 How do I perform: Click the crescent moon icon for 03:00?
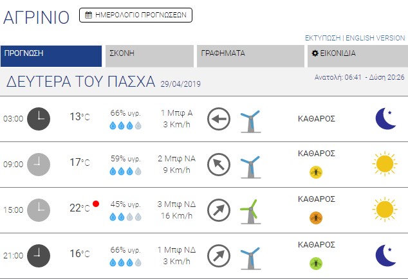click(x=385, y=118)
